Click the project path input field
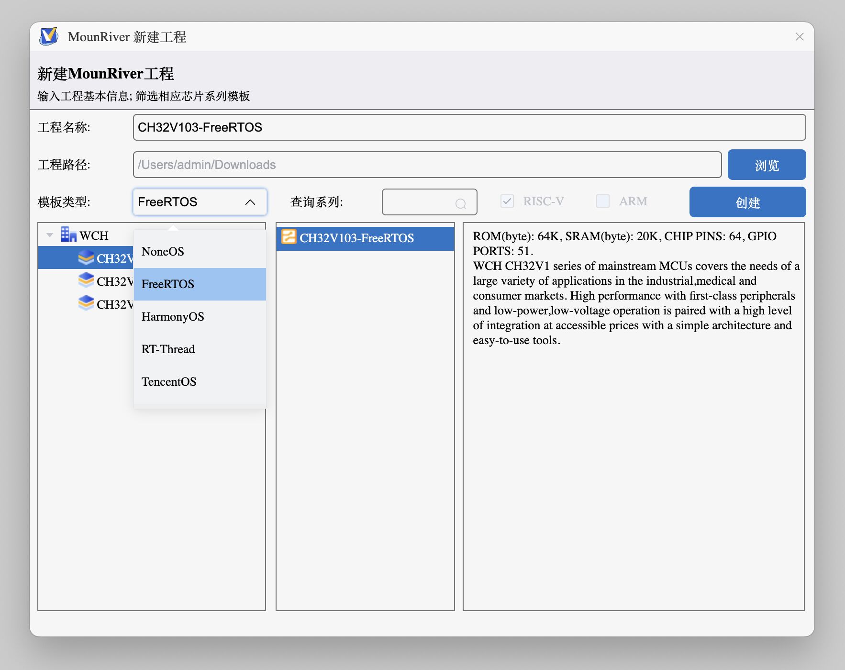Image resolution: width=845 pixels, height=670 pixels. tap(427, 165)
